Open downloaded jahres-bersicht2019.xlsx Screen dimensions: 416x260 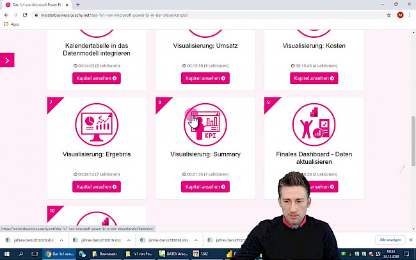point(97,240)
